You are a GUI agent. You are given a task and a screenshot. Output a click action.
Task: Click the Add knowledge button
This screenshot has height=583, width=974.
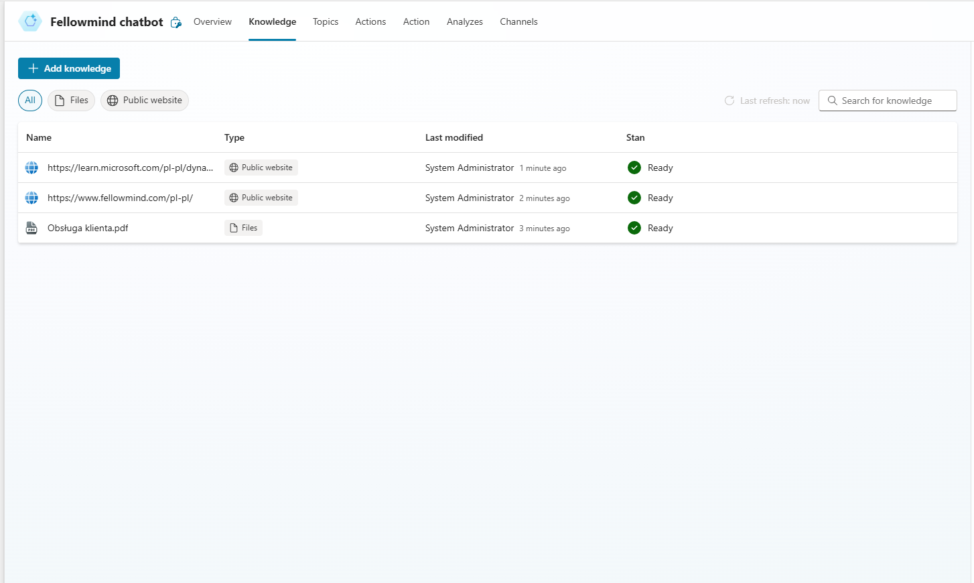point(69,68)
